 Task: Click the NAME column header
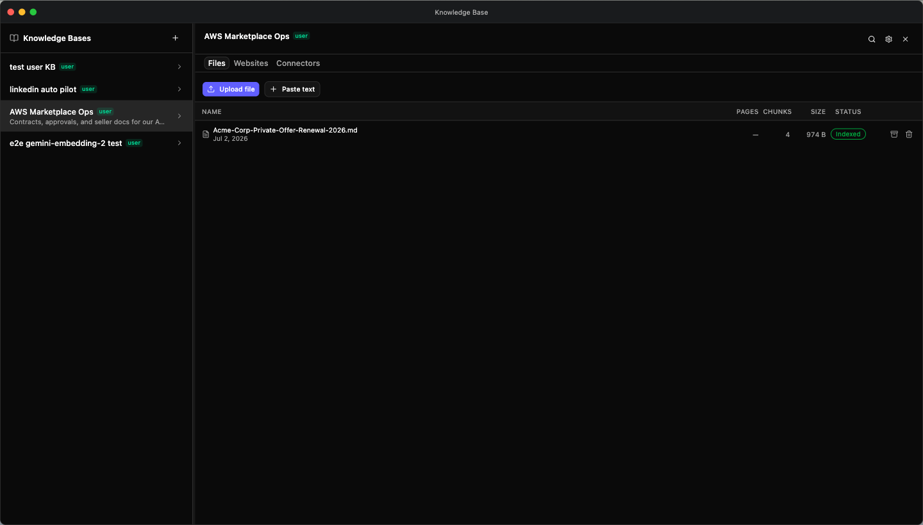[x=212, y=111]
